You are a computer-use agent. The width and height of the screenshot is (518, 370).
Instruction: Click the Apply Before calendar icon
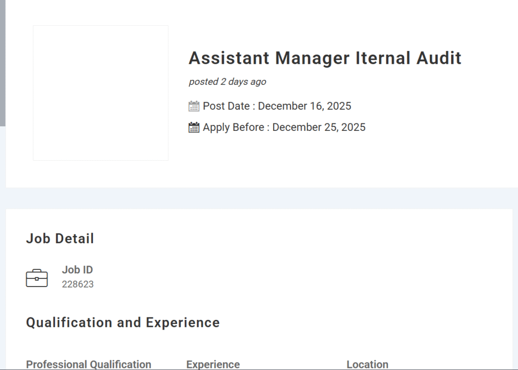click(x=194, y=127)
